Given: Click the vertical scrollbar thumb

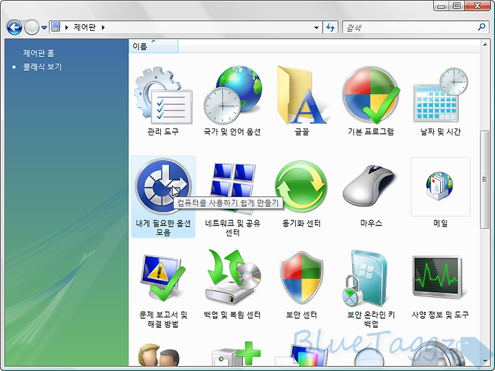Looking at the screenshot, I should coord(484,179).
